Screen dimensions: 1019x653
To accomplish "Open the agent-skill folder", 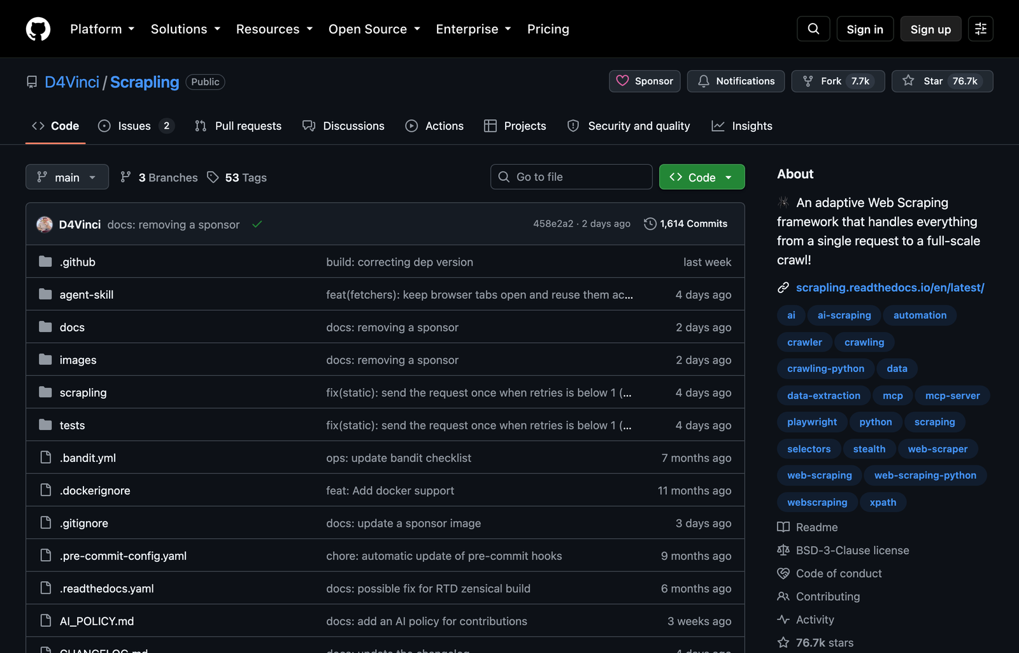I will [87, 294].
